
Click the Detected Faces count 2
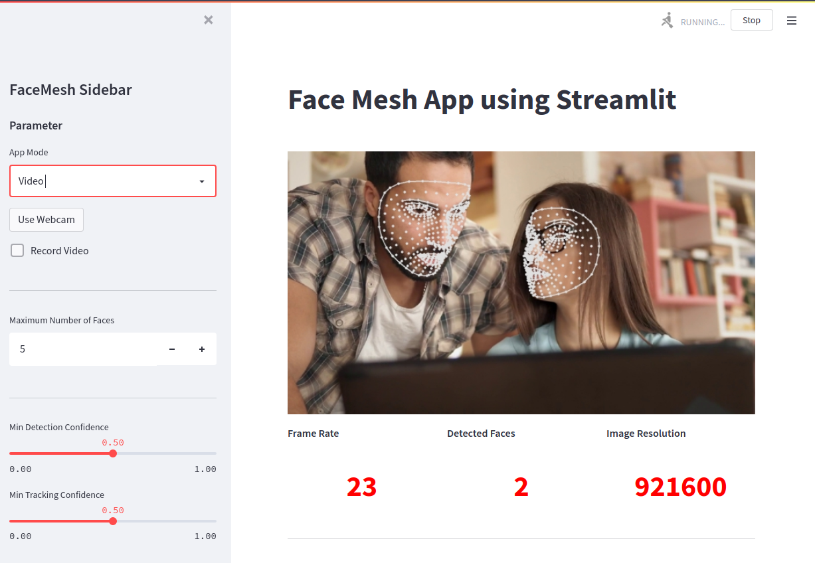[521, 487]
